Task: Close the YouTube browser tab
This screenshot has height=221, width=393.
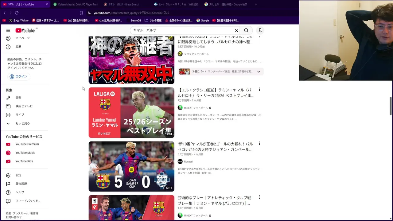Action: [47, 4]
